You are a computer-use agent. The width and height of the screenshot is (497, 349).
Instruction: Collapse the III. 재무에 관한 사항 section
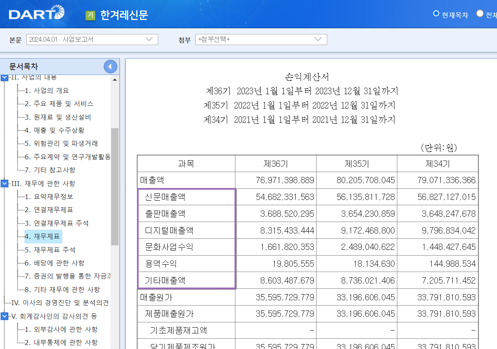tap(4, 184)
